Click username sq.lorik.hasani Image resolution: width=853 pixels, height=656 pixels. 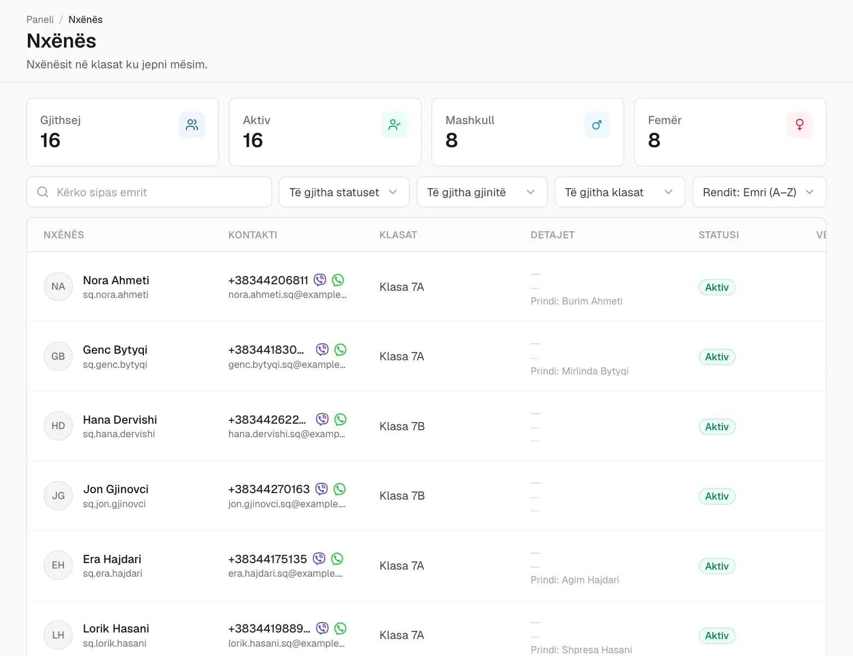pyautogui.click(x=115, y=643)
